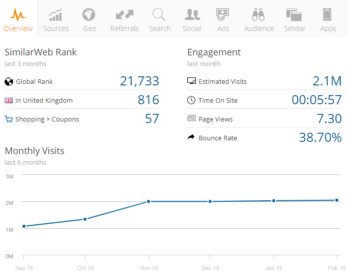348x271 pixels.
Task: Click the category rank value 57
Action: [152, 118]
